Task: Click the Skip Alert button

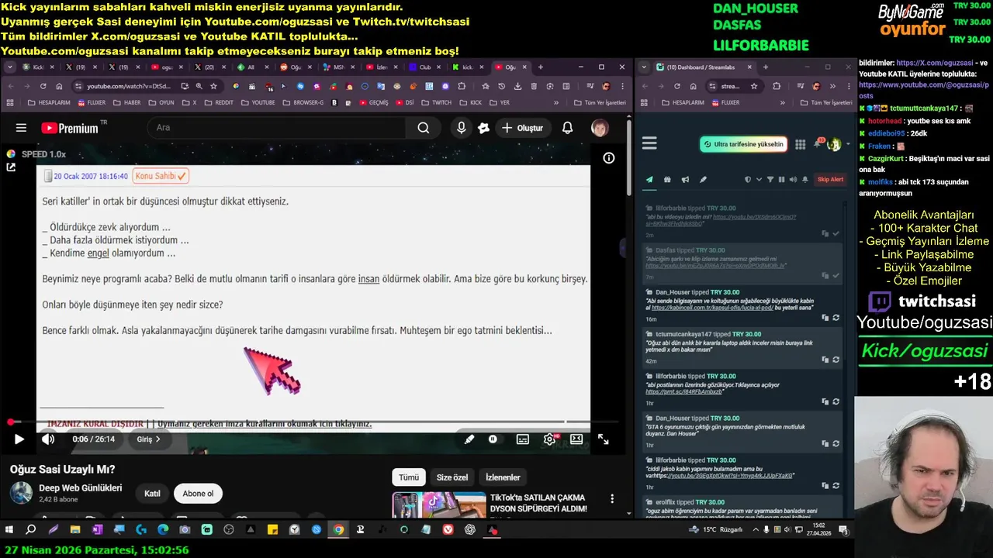Action: coord(830,180)
